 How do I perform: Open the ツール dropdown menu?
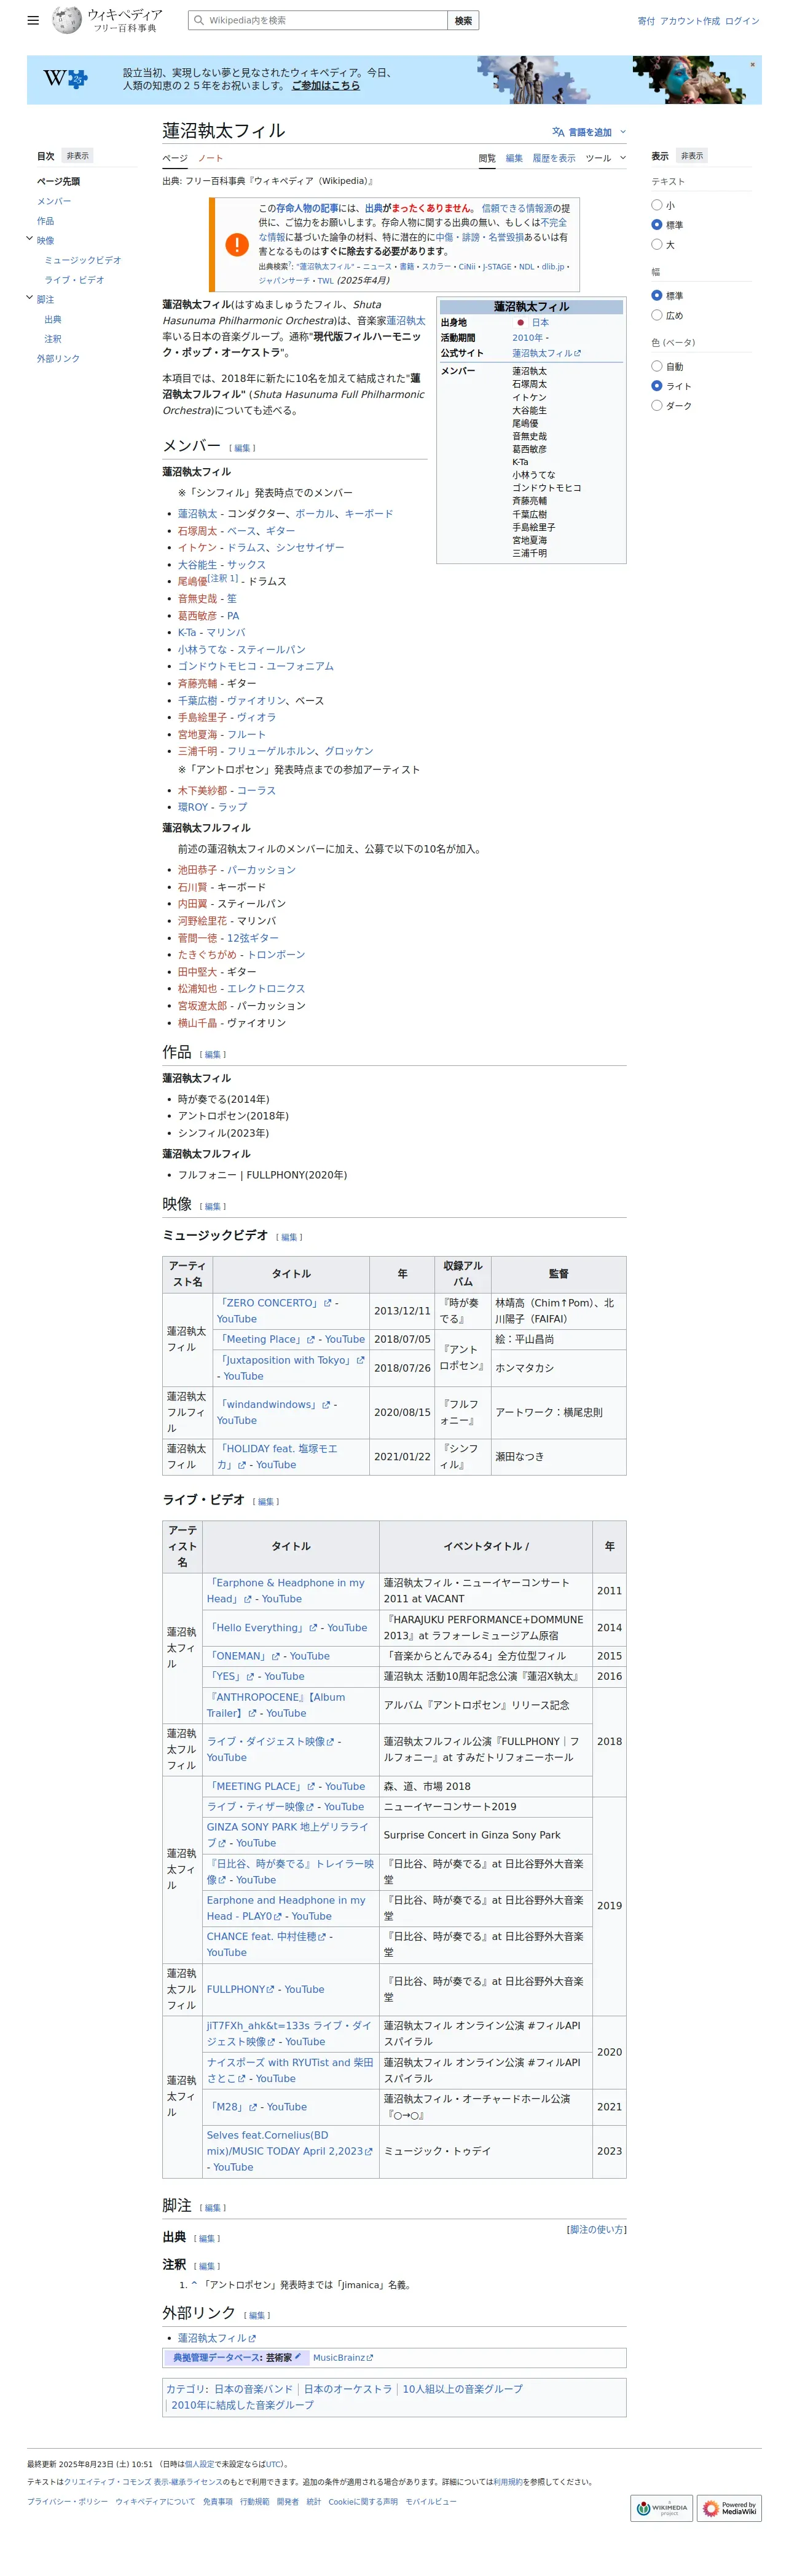coord(605,158)
